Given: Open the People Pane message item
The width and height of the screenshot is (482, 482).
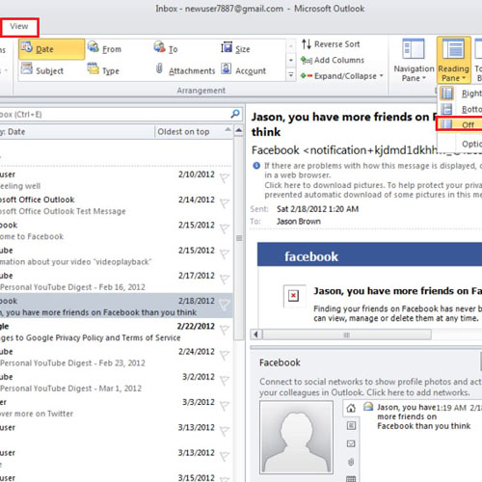Looking at the screenshot, I should pyautogui.click(x=422, y=416).
